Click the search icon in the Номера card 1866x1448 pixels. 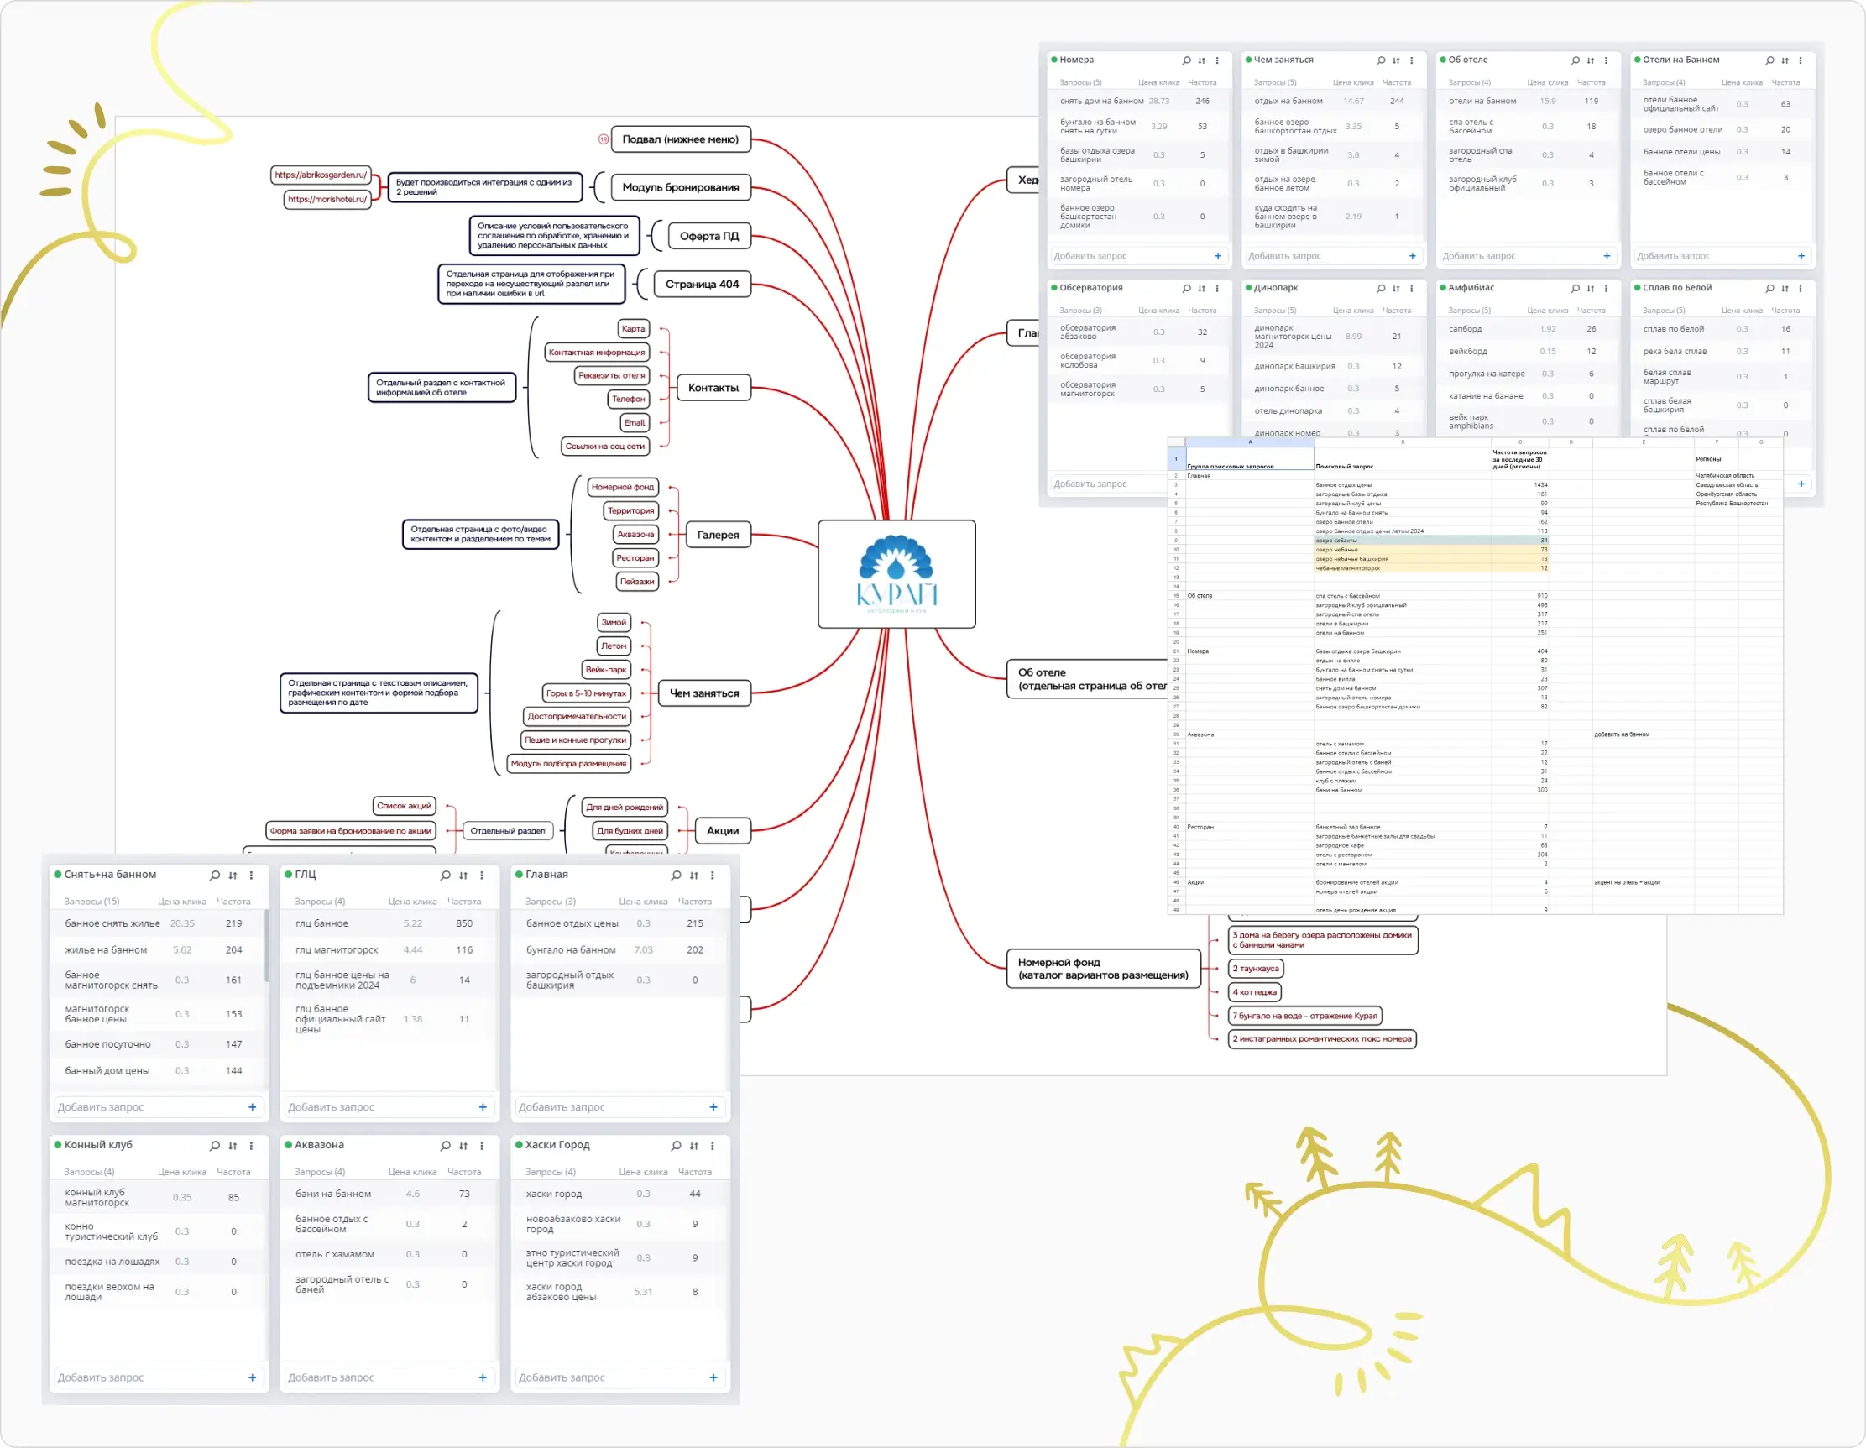point(1186,60)
